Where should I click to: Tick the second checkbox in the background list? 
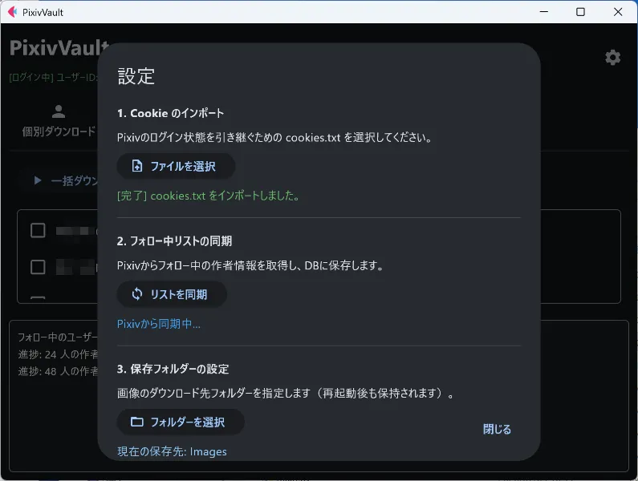(x=38, y=267)
